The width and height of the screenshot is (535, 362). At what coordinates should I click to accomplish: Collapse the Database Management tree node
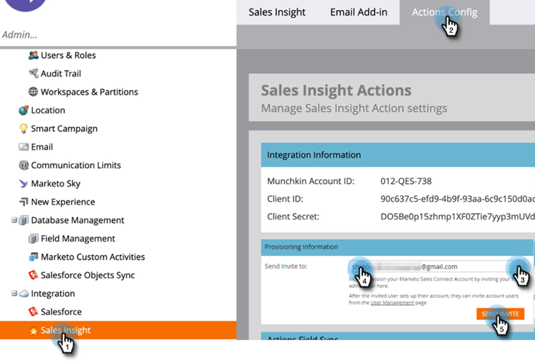pyautogui.click(x=14, y=220)
